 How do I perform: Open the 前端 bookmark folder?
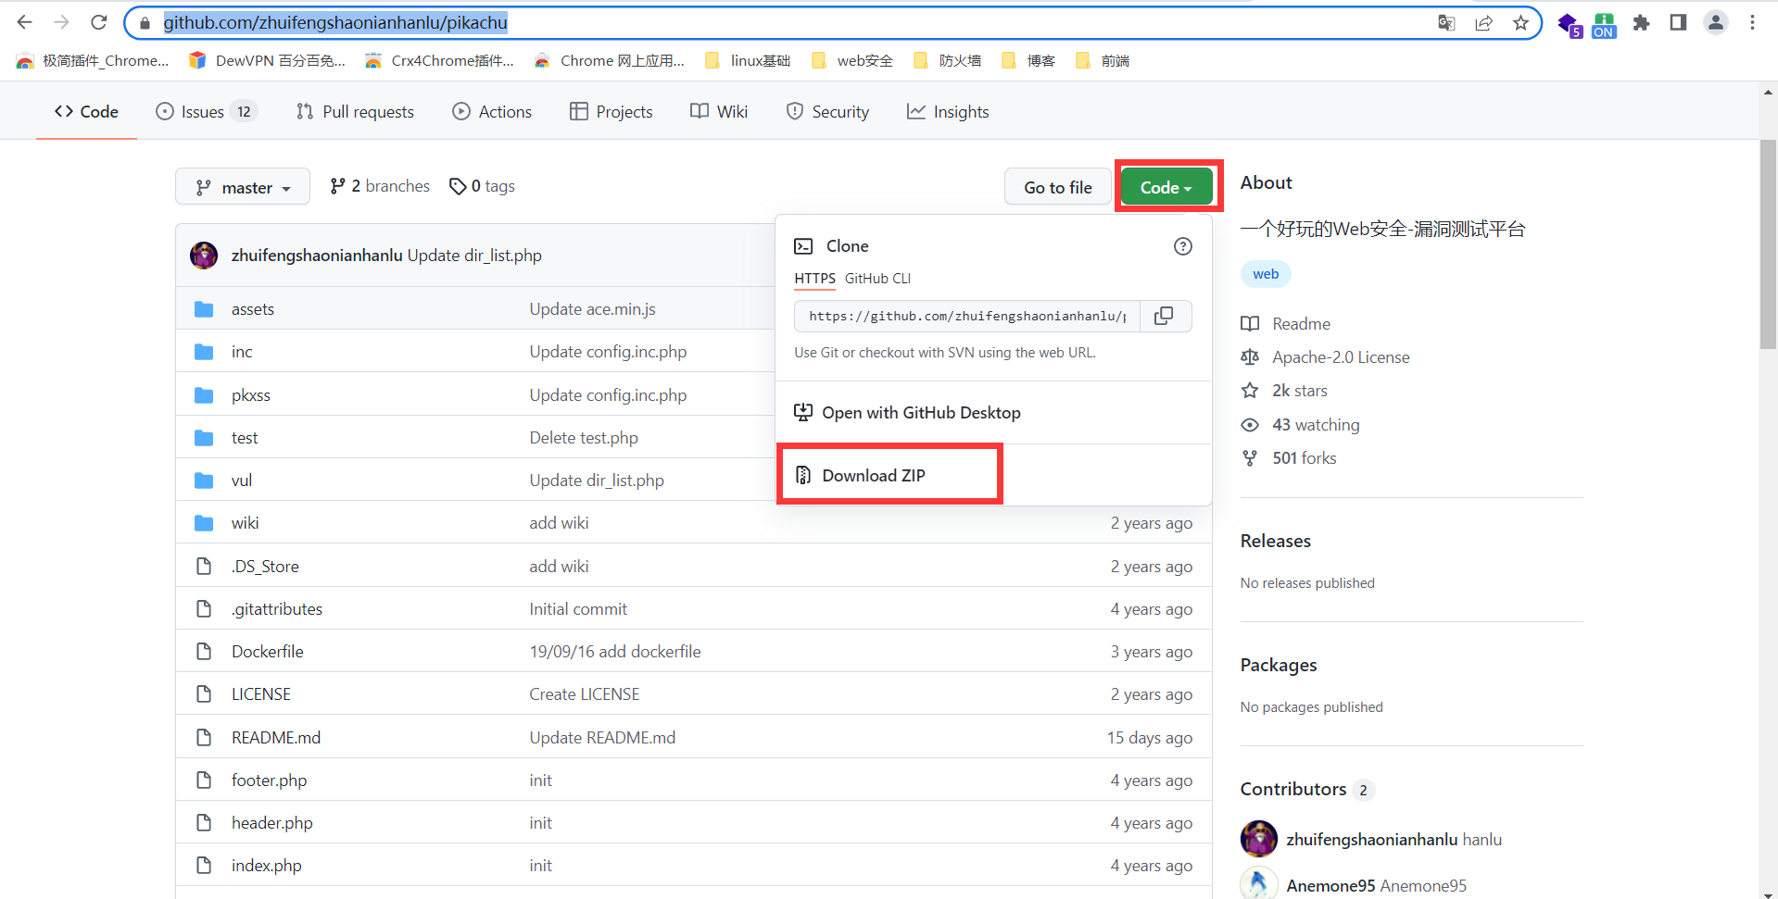(x=1103, y=61)
